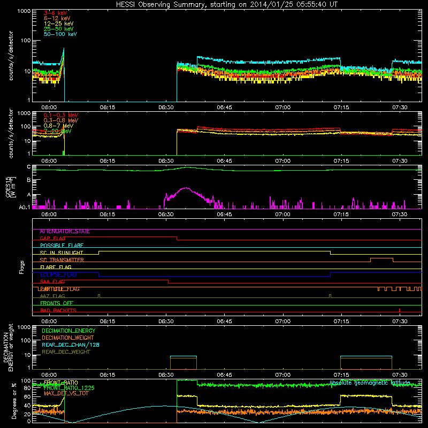Click the FRONT_RATIO legend label
428x428 pixels.
tap(61, 383)
